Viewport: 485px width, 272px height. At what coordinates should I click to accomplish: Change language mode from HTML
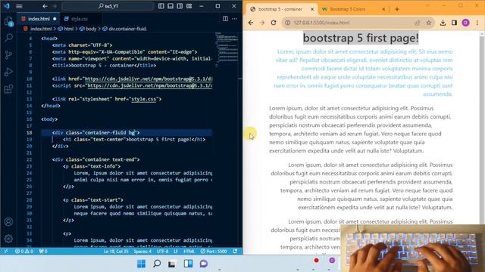click(x=189, y=252)
